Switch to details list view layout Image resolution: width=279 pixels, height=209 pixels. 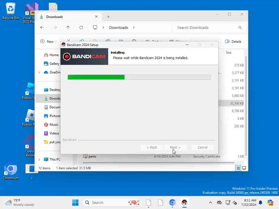click(238, 168)
